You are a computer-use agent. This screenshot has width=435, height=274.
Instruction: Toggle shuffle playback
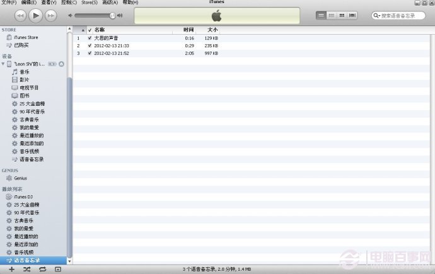tap(27, 270)
